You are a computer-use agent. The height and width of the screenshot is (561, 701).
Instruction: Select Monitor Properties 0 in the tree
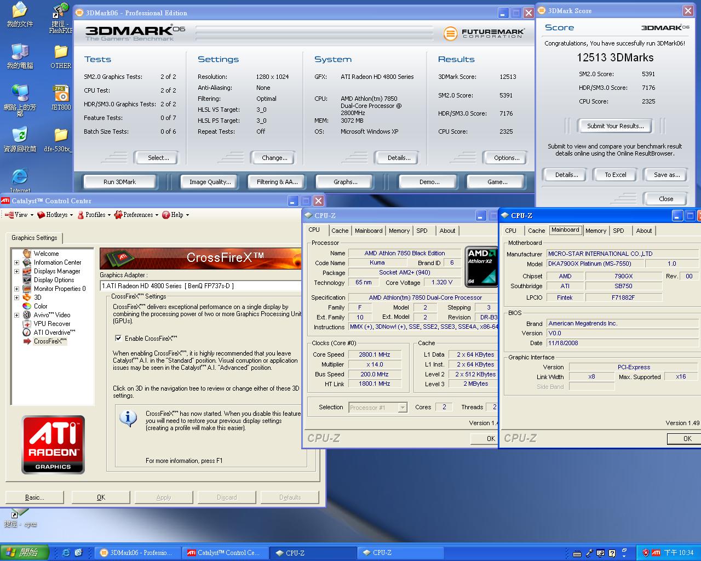click(x=60, y=289)
